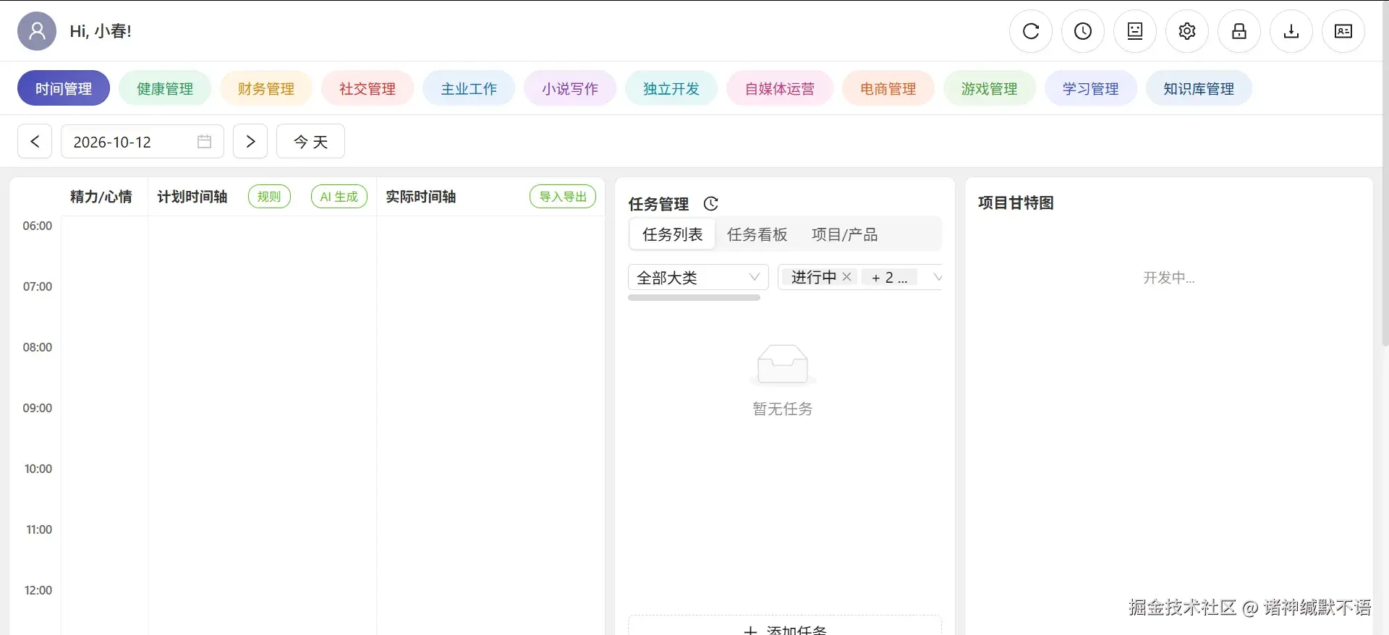Click the 09:00 time label
Viewport: 1389px width, 635px height.
[38, 408]
